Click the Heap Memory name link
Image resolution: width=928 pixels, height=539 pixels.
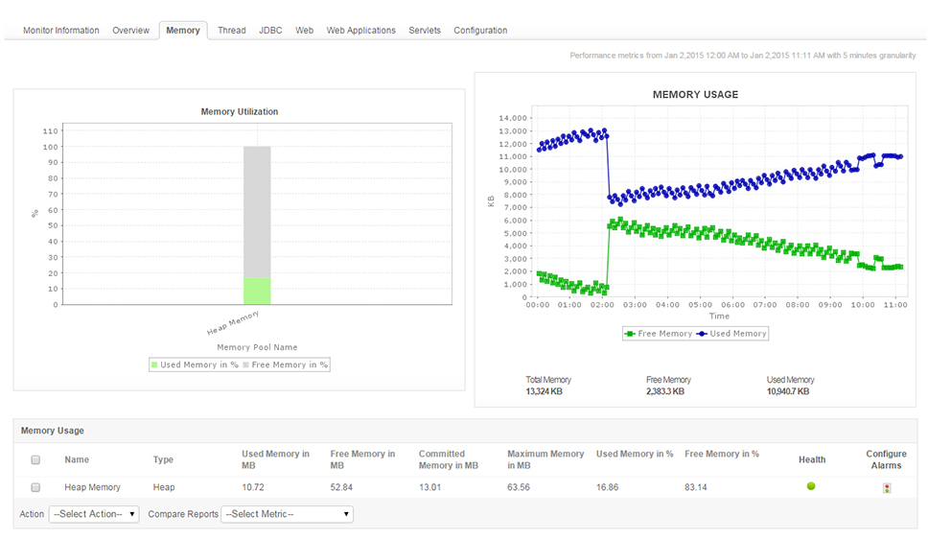pos(92,487)
